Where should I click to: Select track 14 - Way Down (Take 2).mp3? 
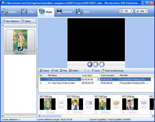pos(61,83)
